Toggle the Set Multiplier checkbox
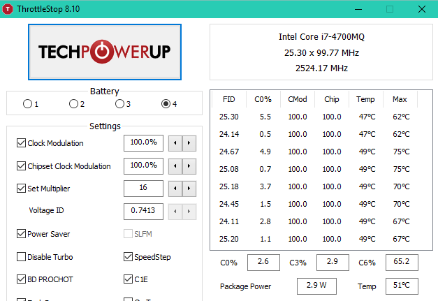The image size is (438, 301). (x=21, y=188)
